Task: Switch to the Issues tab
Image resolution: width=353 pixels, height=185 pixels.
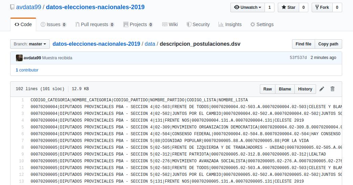Action: click(x=53, y=24)
